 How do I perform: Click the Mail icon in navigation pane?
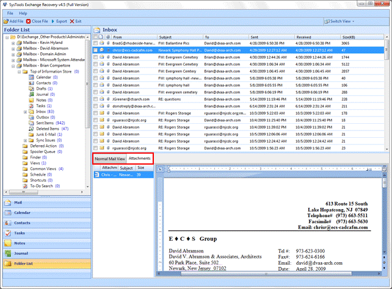click(8, 202)
